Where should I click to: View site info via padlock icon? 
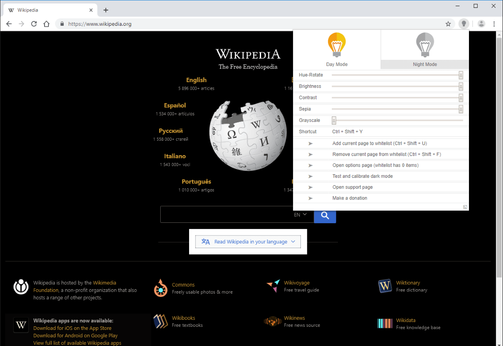[62, 24]
